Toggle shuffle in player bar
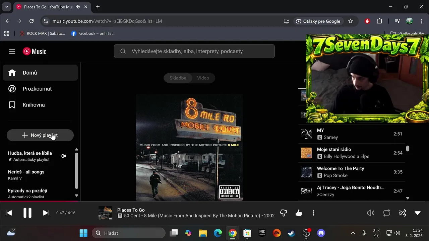This screenshot has width=429, height=241. click(403, 213)
